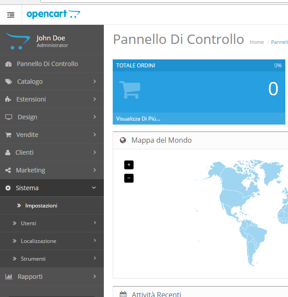Viewport: 288px width, 297px height.
Task: Click the Pannello Di Controllo page heading
Action: click(x=178, y=39)
